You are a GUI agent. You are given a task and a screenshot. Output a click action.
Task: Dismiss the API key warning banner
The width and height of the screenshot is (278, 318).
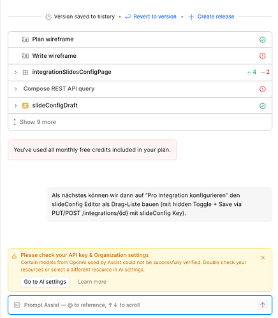tap(263, 258)
